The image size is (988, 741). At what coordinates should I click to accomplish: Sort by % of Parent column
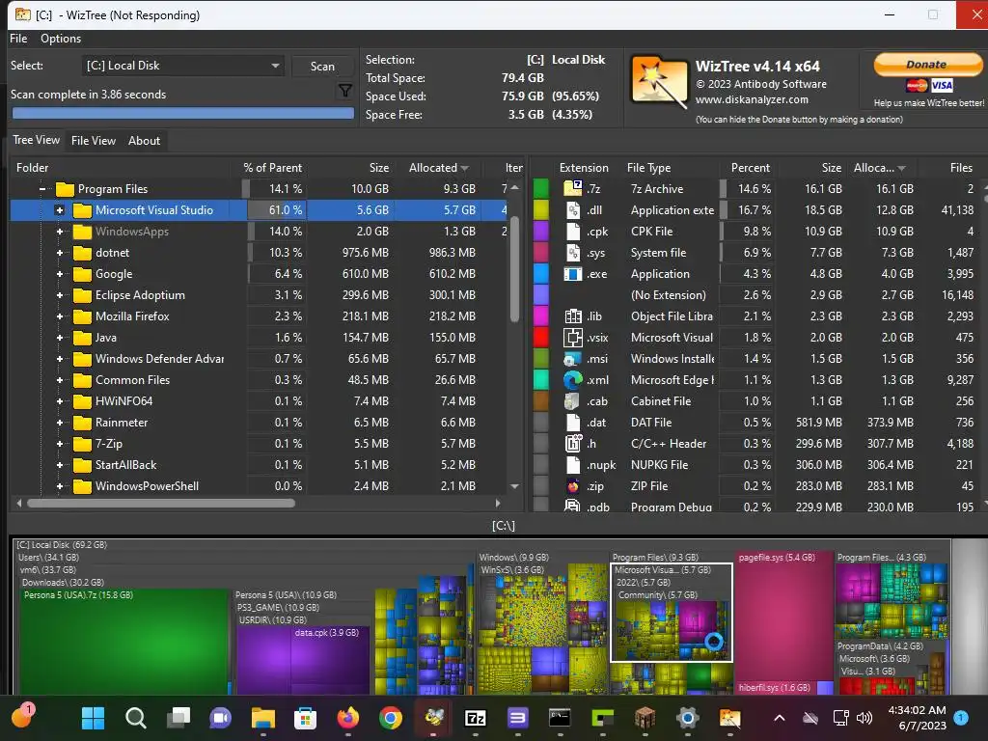tap(272, 168)
